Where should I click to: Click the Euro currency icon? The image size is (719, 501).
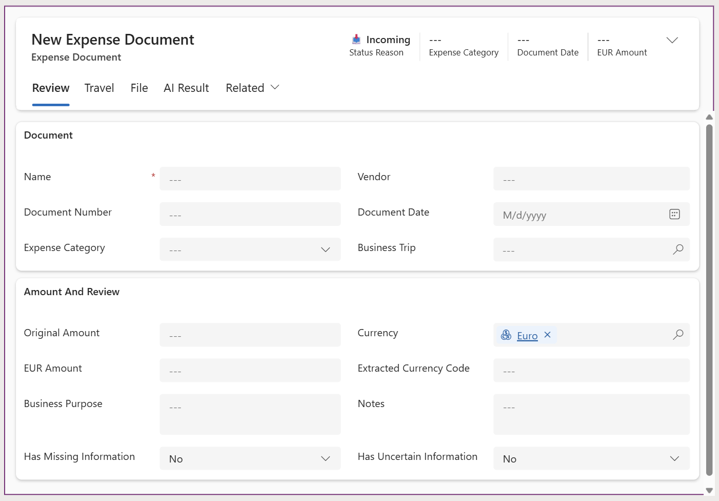tap(506, 335)
